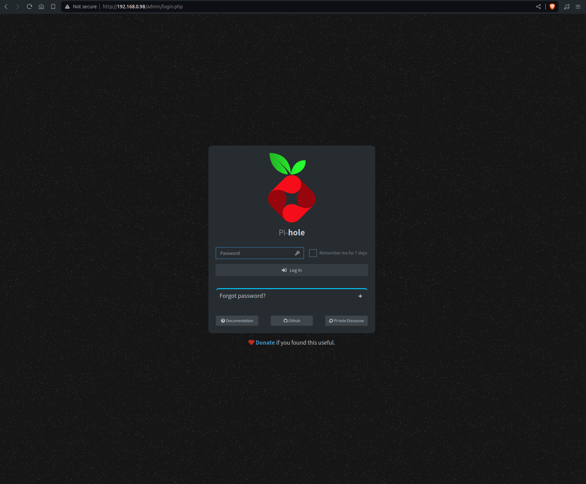Click inside the Password input field
Screen dimensions: 586x484
coord(257,253)
